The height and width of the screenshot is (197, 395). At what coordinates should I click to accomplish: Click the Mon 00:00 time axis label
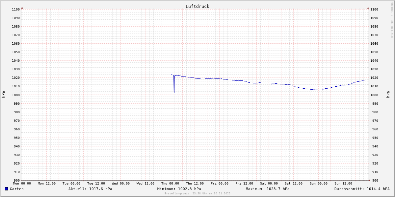coord(22,184)
